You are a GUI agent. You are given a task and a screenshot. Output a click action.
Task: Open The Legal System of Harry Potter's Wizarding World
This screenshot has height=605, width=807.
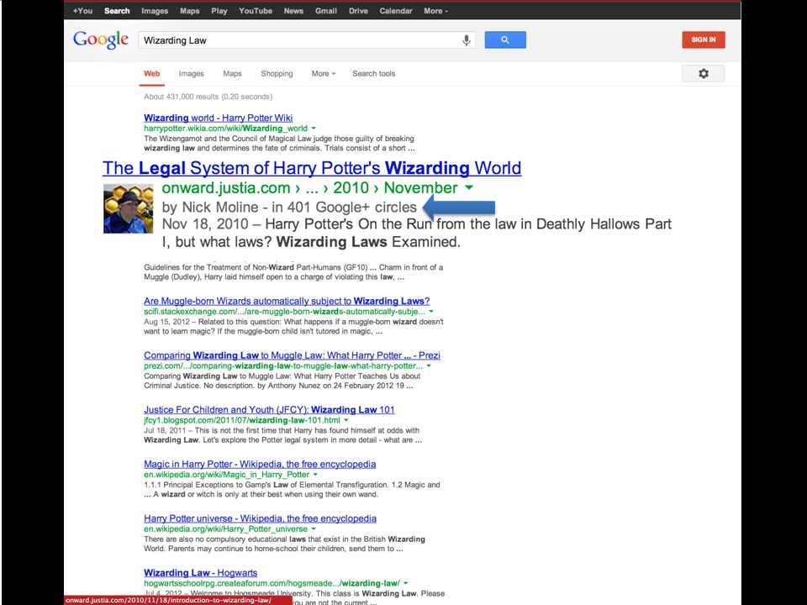[x=312, y=168]
